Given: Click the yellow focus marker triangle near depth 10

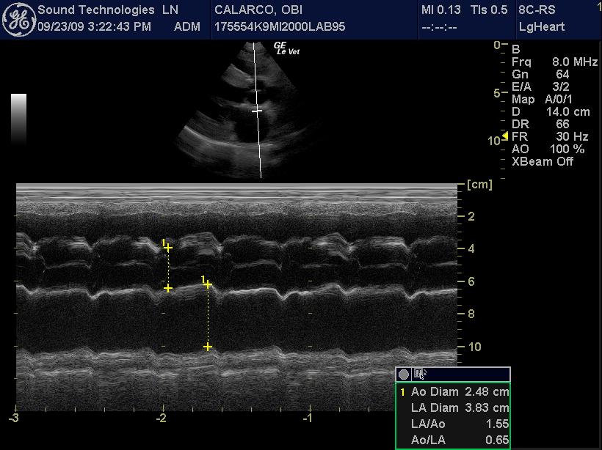Looking at the screenshot, I should click(504, 138).
